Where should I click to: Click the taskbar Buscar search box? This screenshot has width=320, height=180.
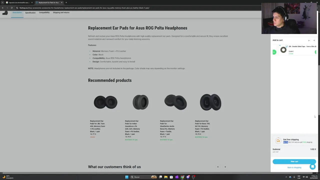(x=144, y=177)
